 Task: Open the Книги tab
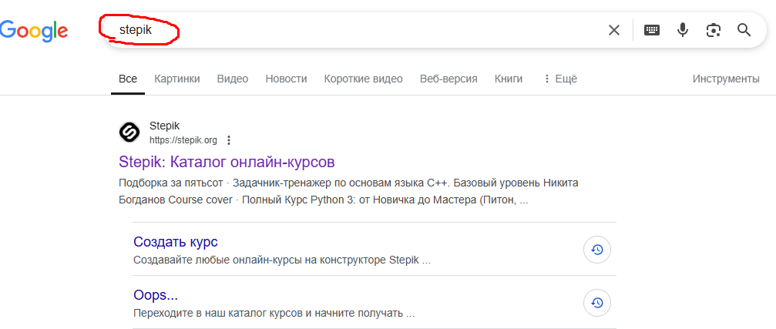509,79
